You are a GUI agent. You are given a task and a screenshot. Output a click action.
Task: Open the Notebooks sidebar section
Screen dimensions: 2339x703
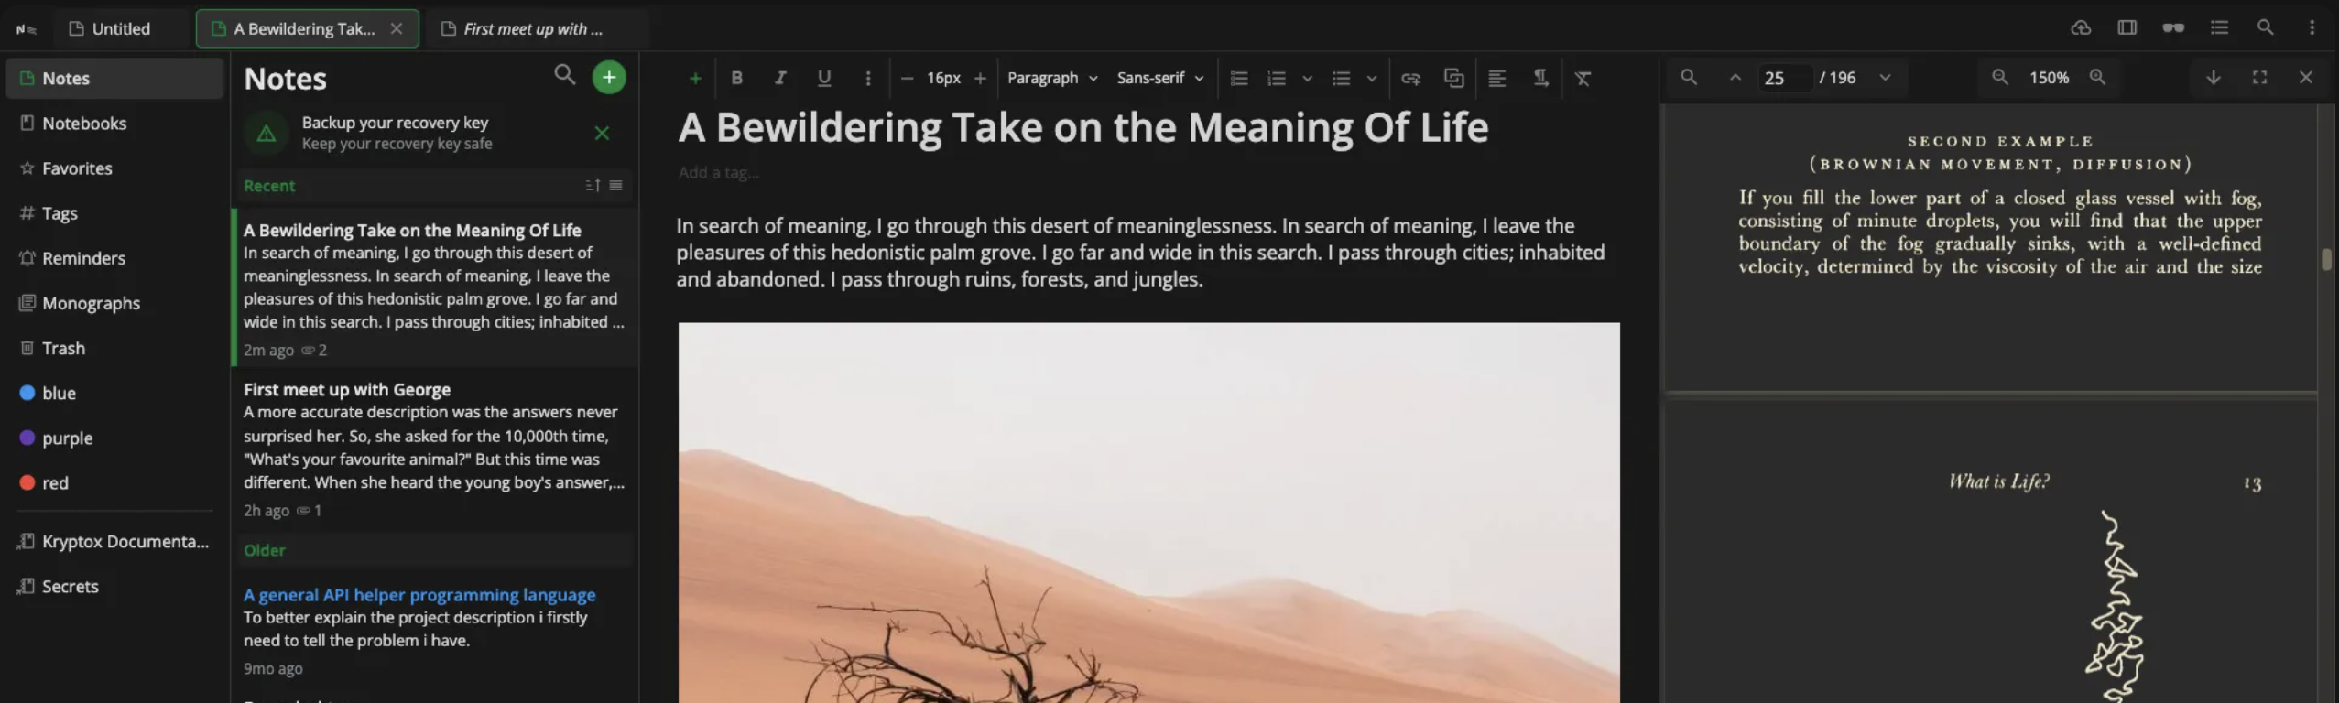[x=114, y=123]
